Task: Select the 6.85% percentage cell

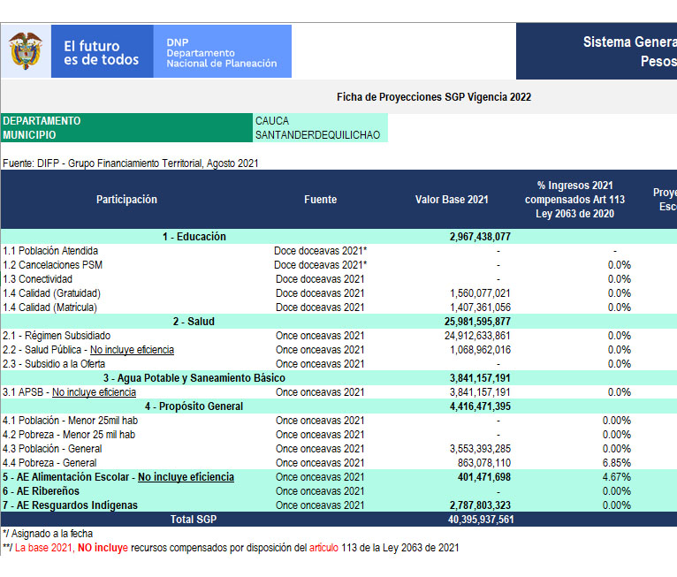Action: click(x=617, y=463)
